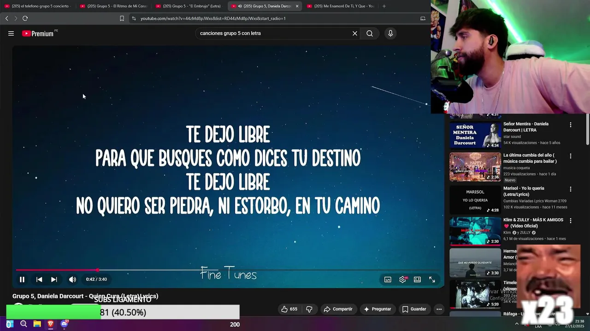This screenshot has height=331, width=590.
Task: Bookmark this page using the bookmark icon
Action: 122,18
